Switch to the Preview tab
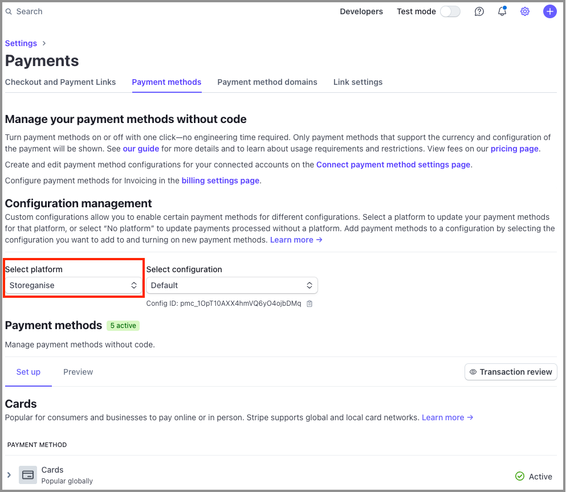This screenshot has width=566, height=492. [x=78, y=372]
